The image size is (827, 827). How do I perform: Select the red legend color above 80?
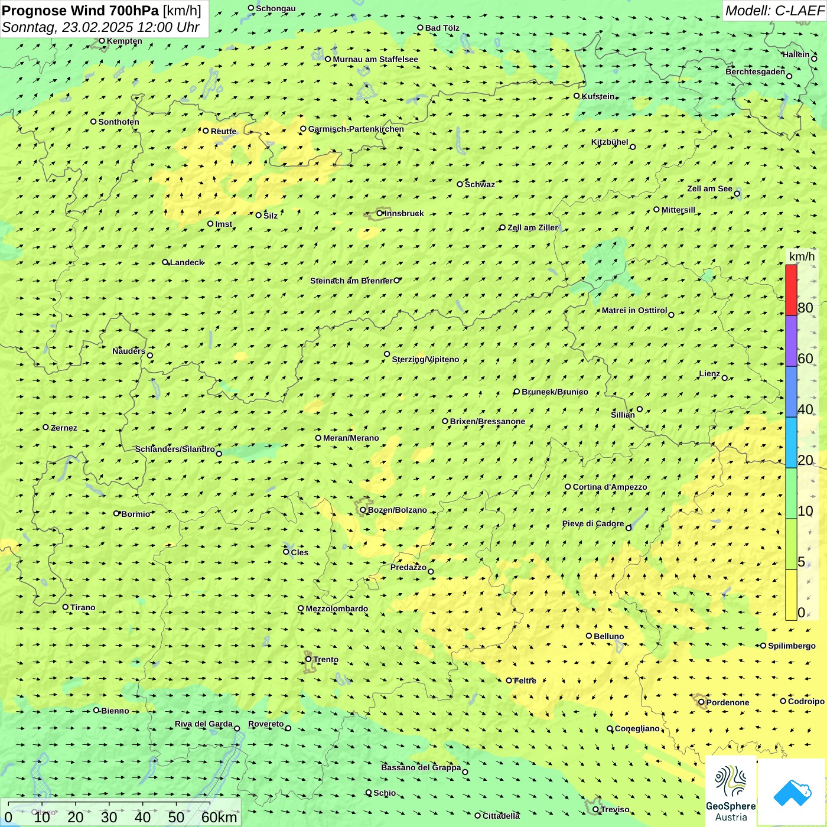coord(791,290)
